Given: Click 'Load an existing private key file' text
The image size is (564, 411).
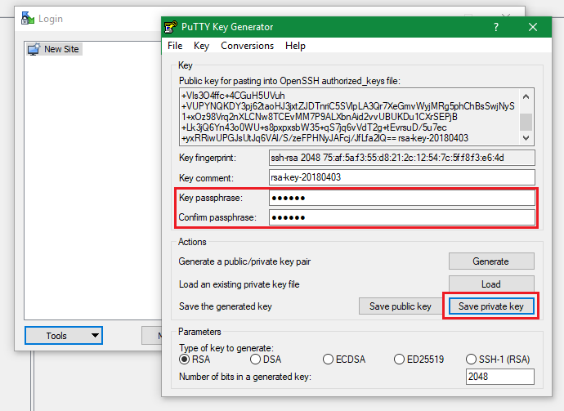Looking at the screenshot, I should pyautogui.click(x=239, y=284).
